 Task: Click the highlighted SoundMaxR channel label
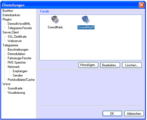pyautogui.click(x=86, y=27)
